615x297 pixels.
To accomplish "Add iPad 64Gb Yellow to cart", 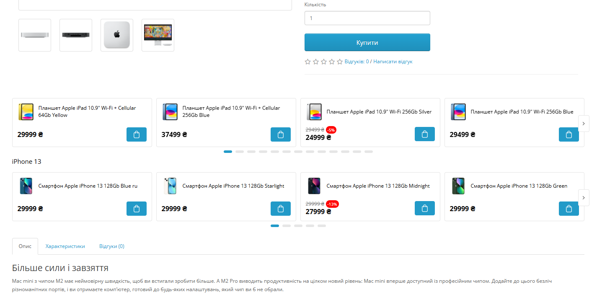I will [137, 134].
